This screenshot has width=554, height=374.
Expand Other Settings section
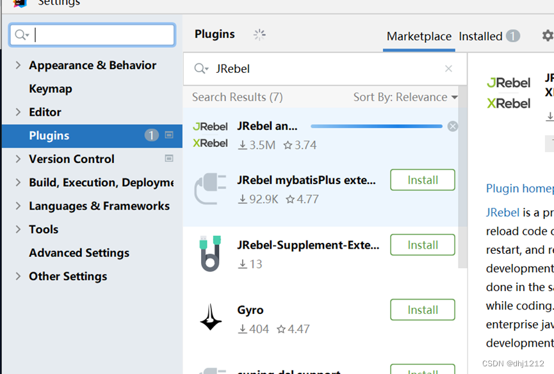[18, 276]
